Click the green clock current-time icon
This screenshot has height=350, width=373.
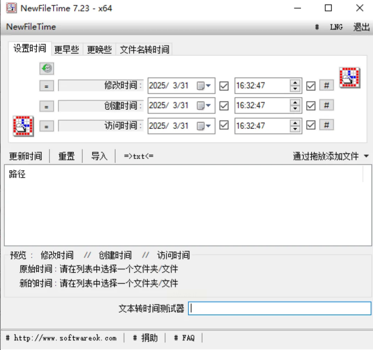[46, 68]
